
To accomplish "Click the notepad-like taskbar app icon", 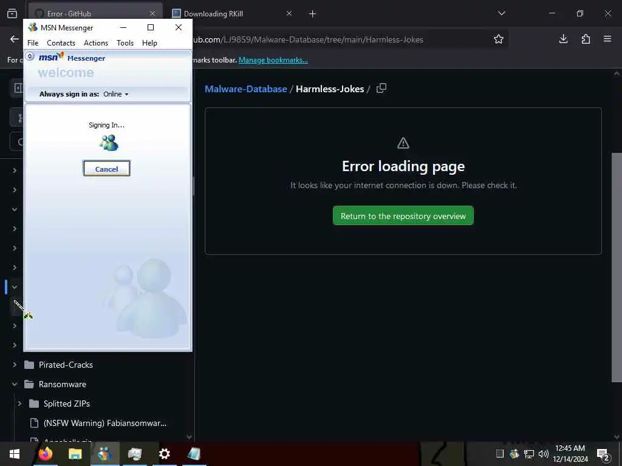I will [x=194, y=454].
